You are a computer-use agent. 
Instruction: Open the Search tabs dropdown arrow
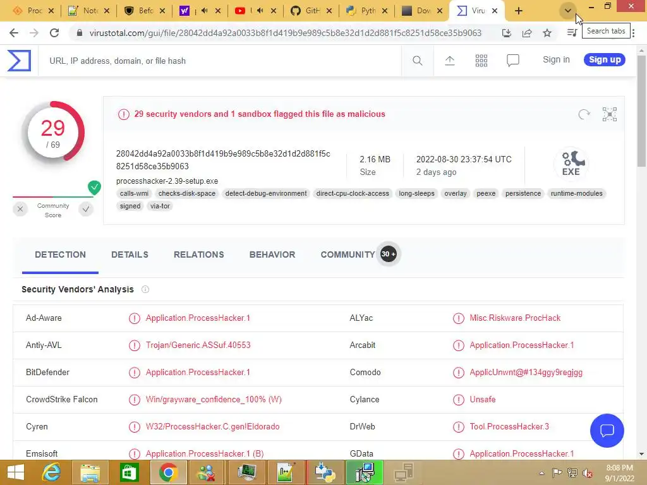pos(568,11)
